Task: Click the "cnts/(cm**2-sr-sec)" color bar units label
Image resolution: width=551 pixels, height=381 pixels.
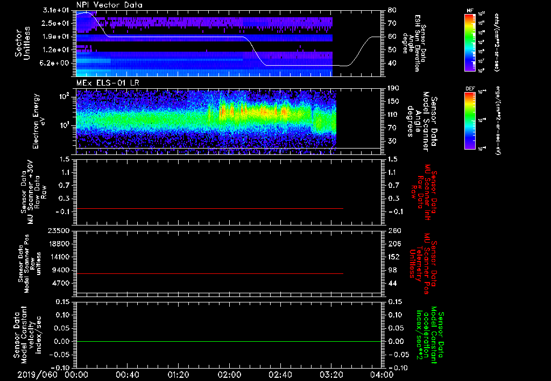Action: click(497, 42)
